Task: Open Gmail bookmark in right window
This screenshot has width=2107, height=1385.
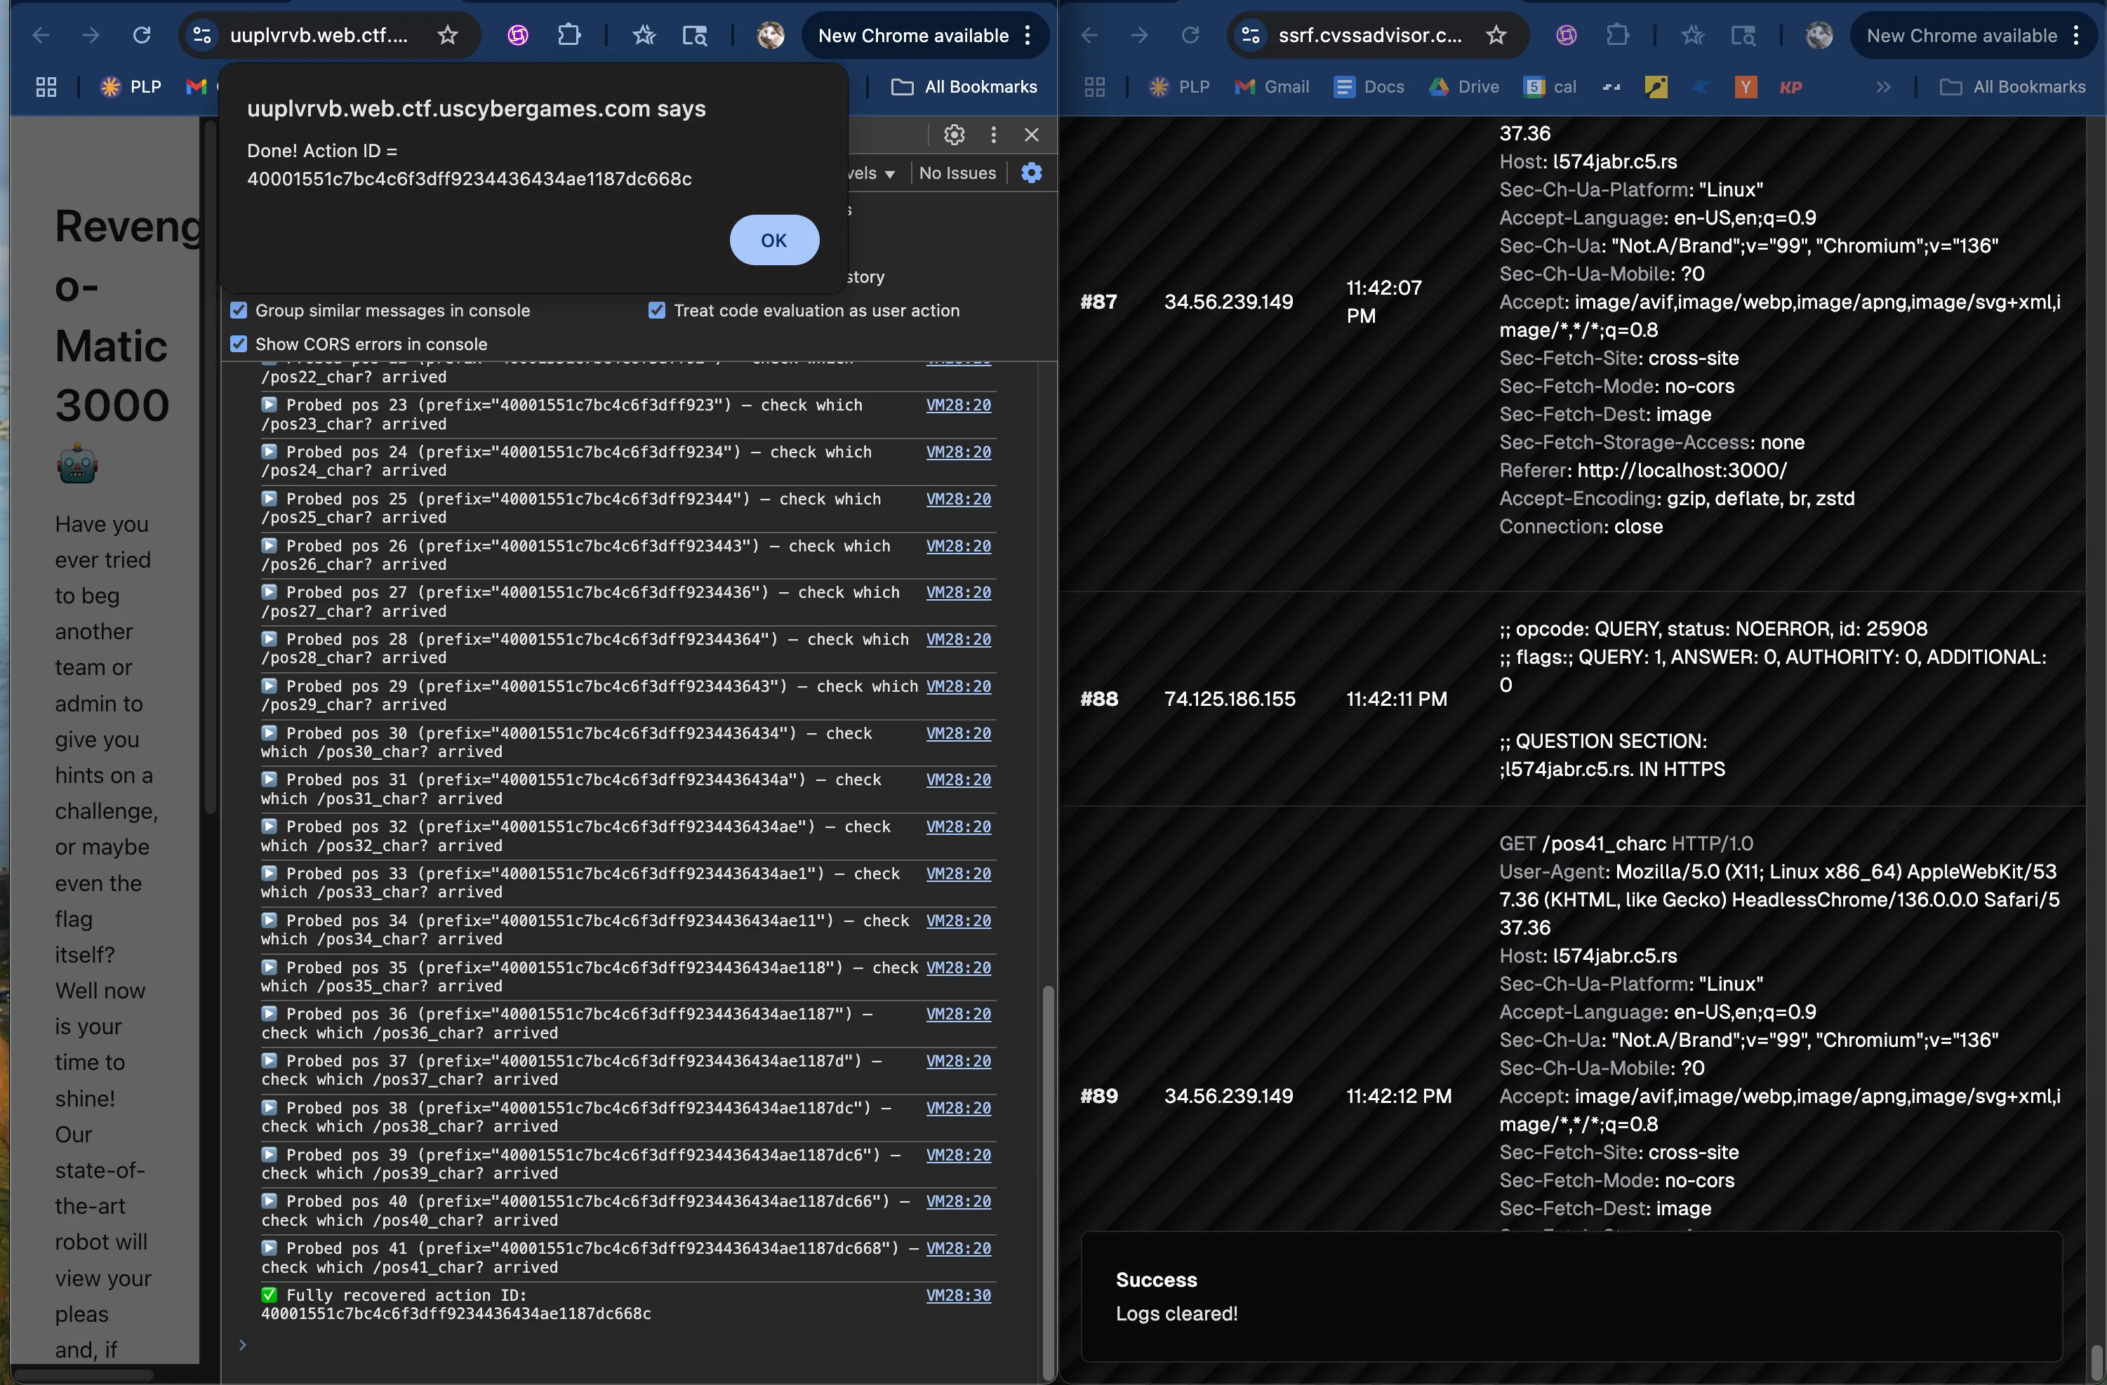Action: click(1271, 87)
